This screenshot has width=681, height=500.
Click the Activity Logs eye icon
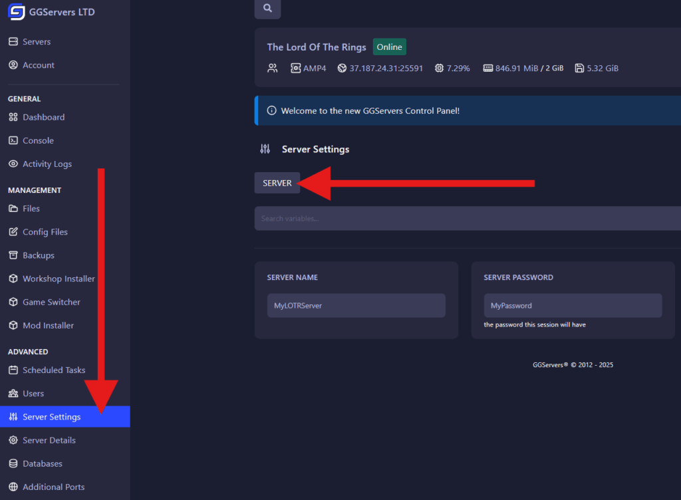coord(13,164)
